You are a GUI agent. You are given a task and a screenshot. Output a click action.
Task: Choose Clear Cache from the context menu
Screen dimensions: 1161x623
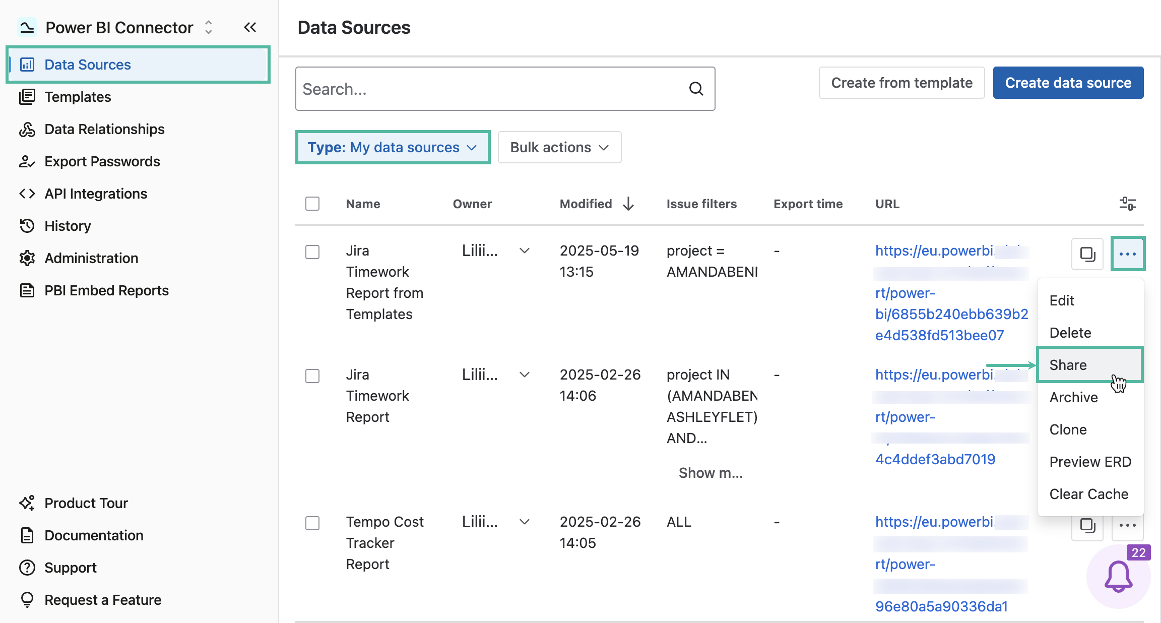tap(1090, 494)
